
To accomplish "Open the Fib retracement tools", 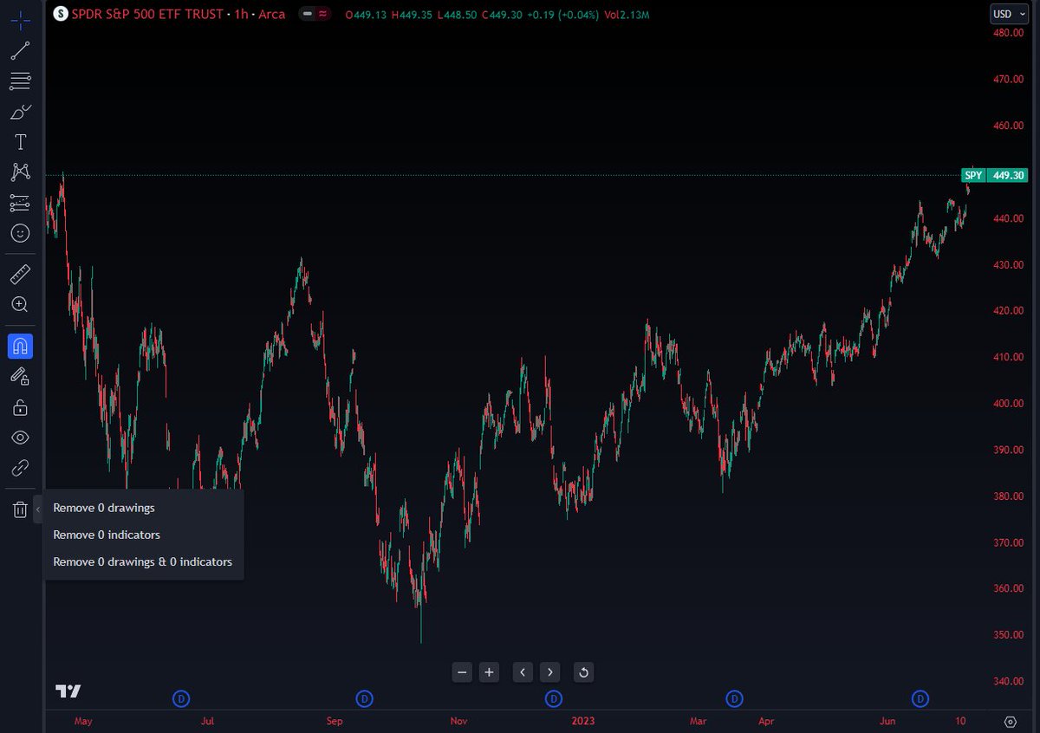I will pos(20,81).
